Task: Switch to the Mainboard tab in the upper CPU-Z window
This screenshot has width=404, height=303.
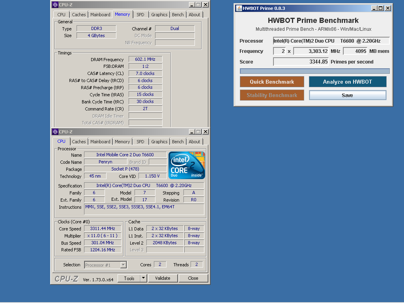Action: click(x=100, y=15)
